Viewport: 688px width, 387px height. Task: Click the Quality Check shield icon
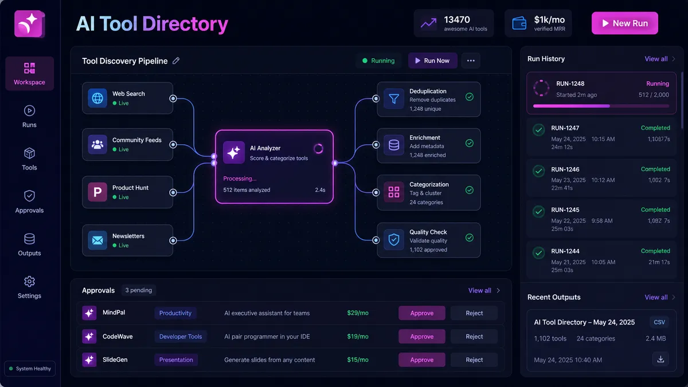coord(394,240)
